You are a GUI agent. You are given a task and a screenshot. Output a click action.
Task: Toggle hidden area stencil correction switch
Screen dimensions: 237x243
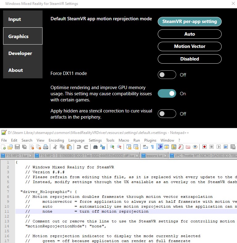tap(167, 114)
